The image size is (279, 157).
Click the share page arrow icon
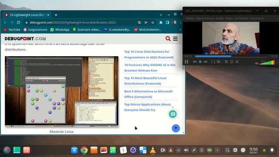(146, 22)
